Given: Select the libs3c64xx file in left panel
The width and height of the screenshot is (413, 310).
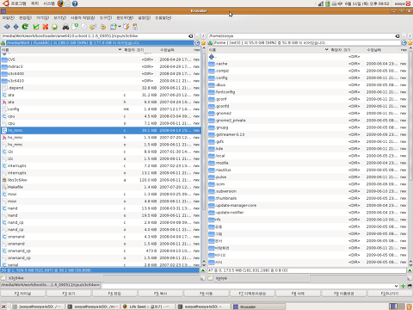Looking at the screenshot, I should coord(101,180).
